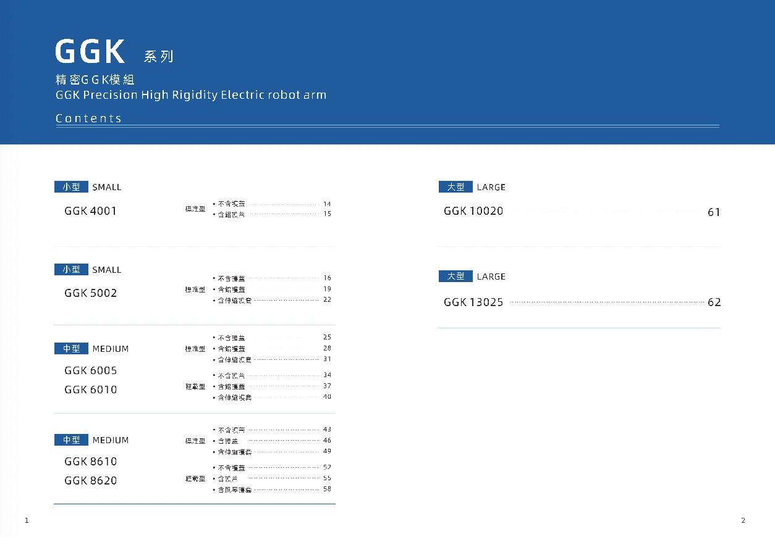
Task: Click the large GGK title in the header
Action: click(90, 52)
